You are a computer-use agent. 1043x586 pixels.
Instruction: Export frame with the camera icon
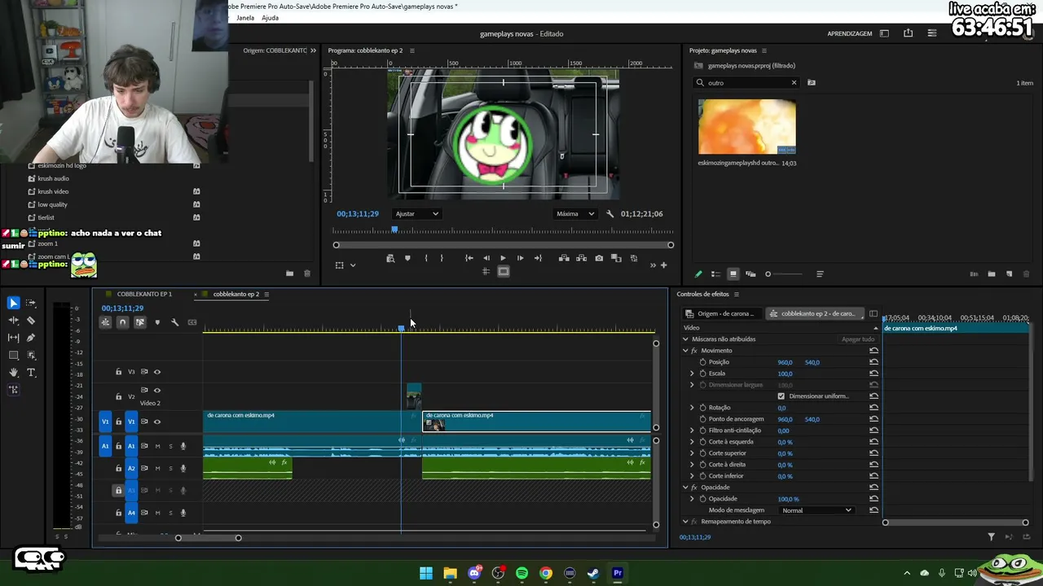point(599,258)
